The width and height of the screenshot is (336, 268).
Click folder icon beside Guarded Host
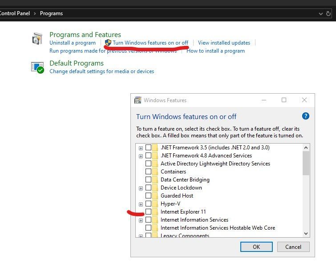(x=155, y=196)
